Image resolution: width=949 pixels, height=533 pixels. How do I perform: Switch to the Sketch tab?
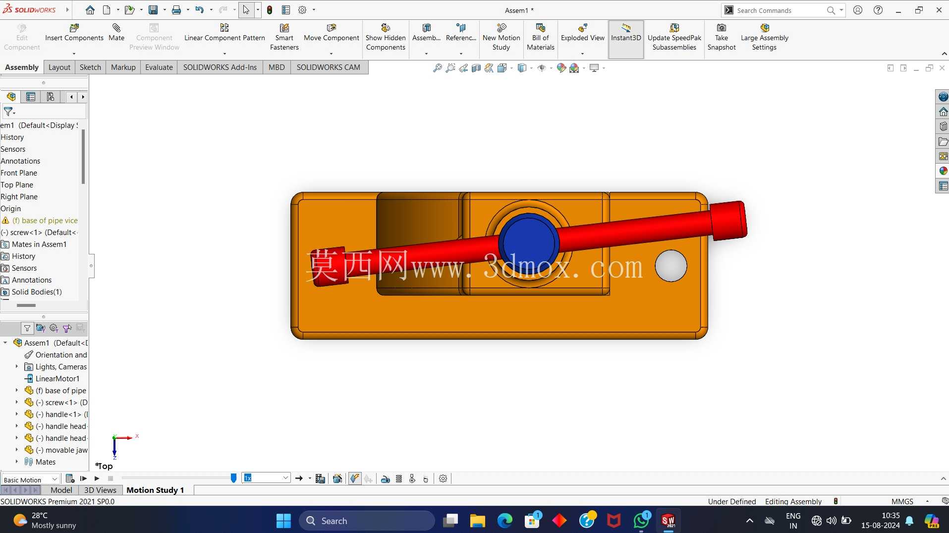[x=90, y=67]
